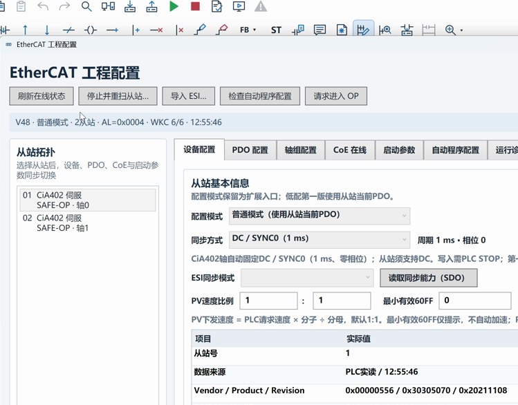Click the grayed ladder rung icon
This screenshot has height=405, width=518.
pos(429,30)
